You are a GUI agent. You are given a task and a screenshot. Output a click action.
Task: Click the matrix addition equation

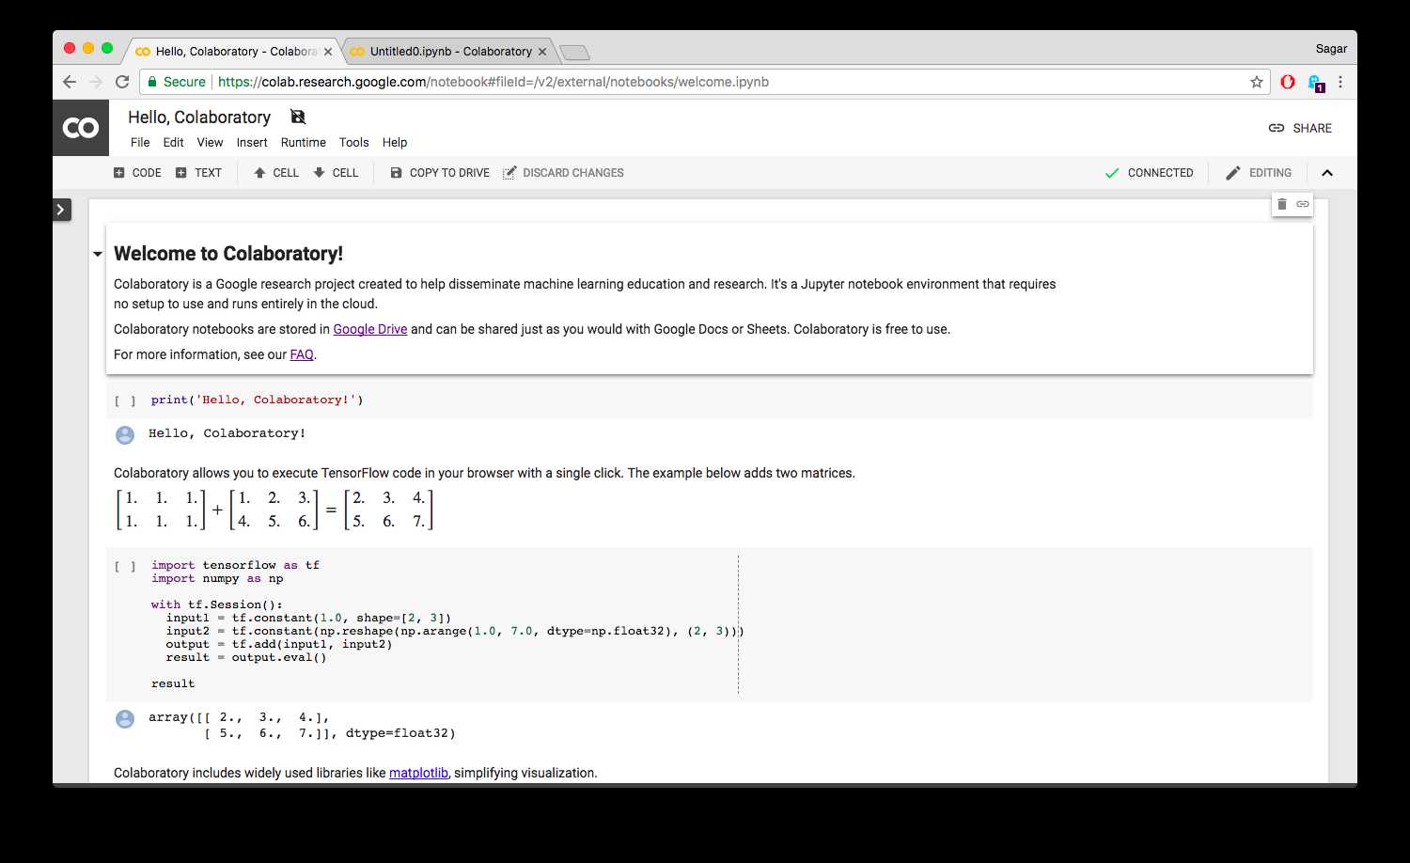274,510
